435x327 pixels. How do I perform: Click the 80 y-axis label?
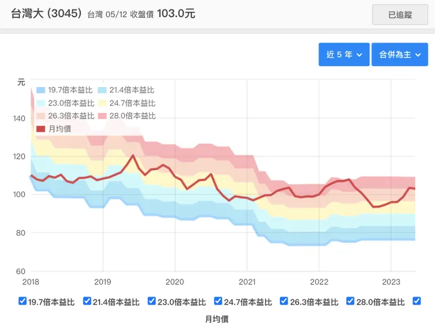[x=21, y=233]
